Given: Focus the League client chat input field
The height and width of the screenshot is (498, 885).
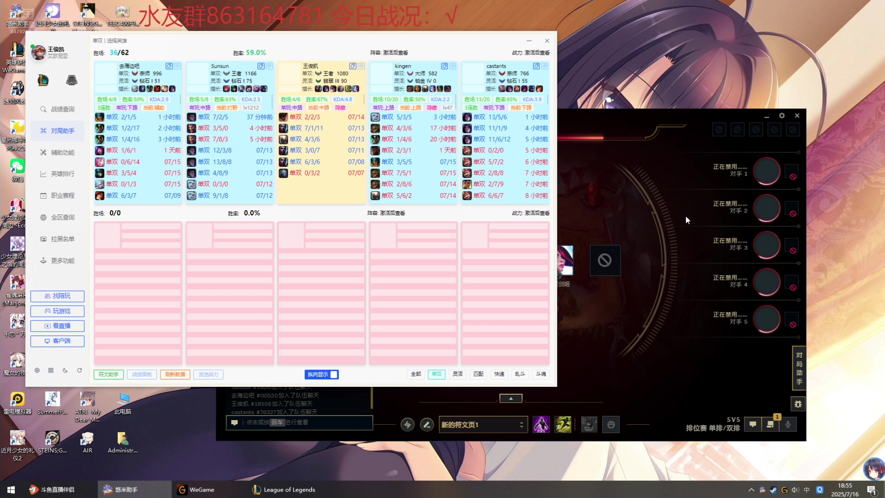Looking at the screenshot, I should click(300, 422).
